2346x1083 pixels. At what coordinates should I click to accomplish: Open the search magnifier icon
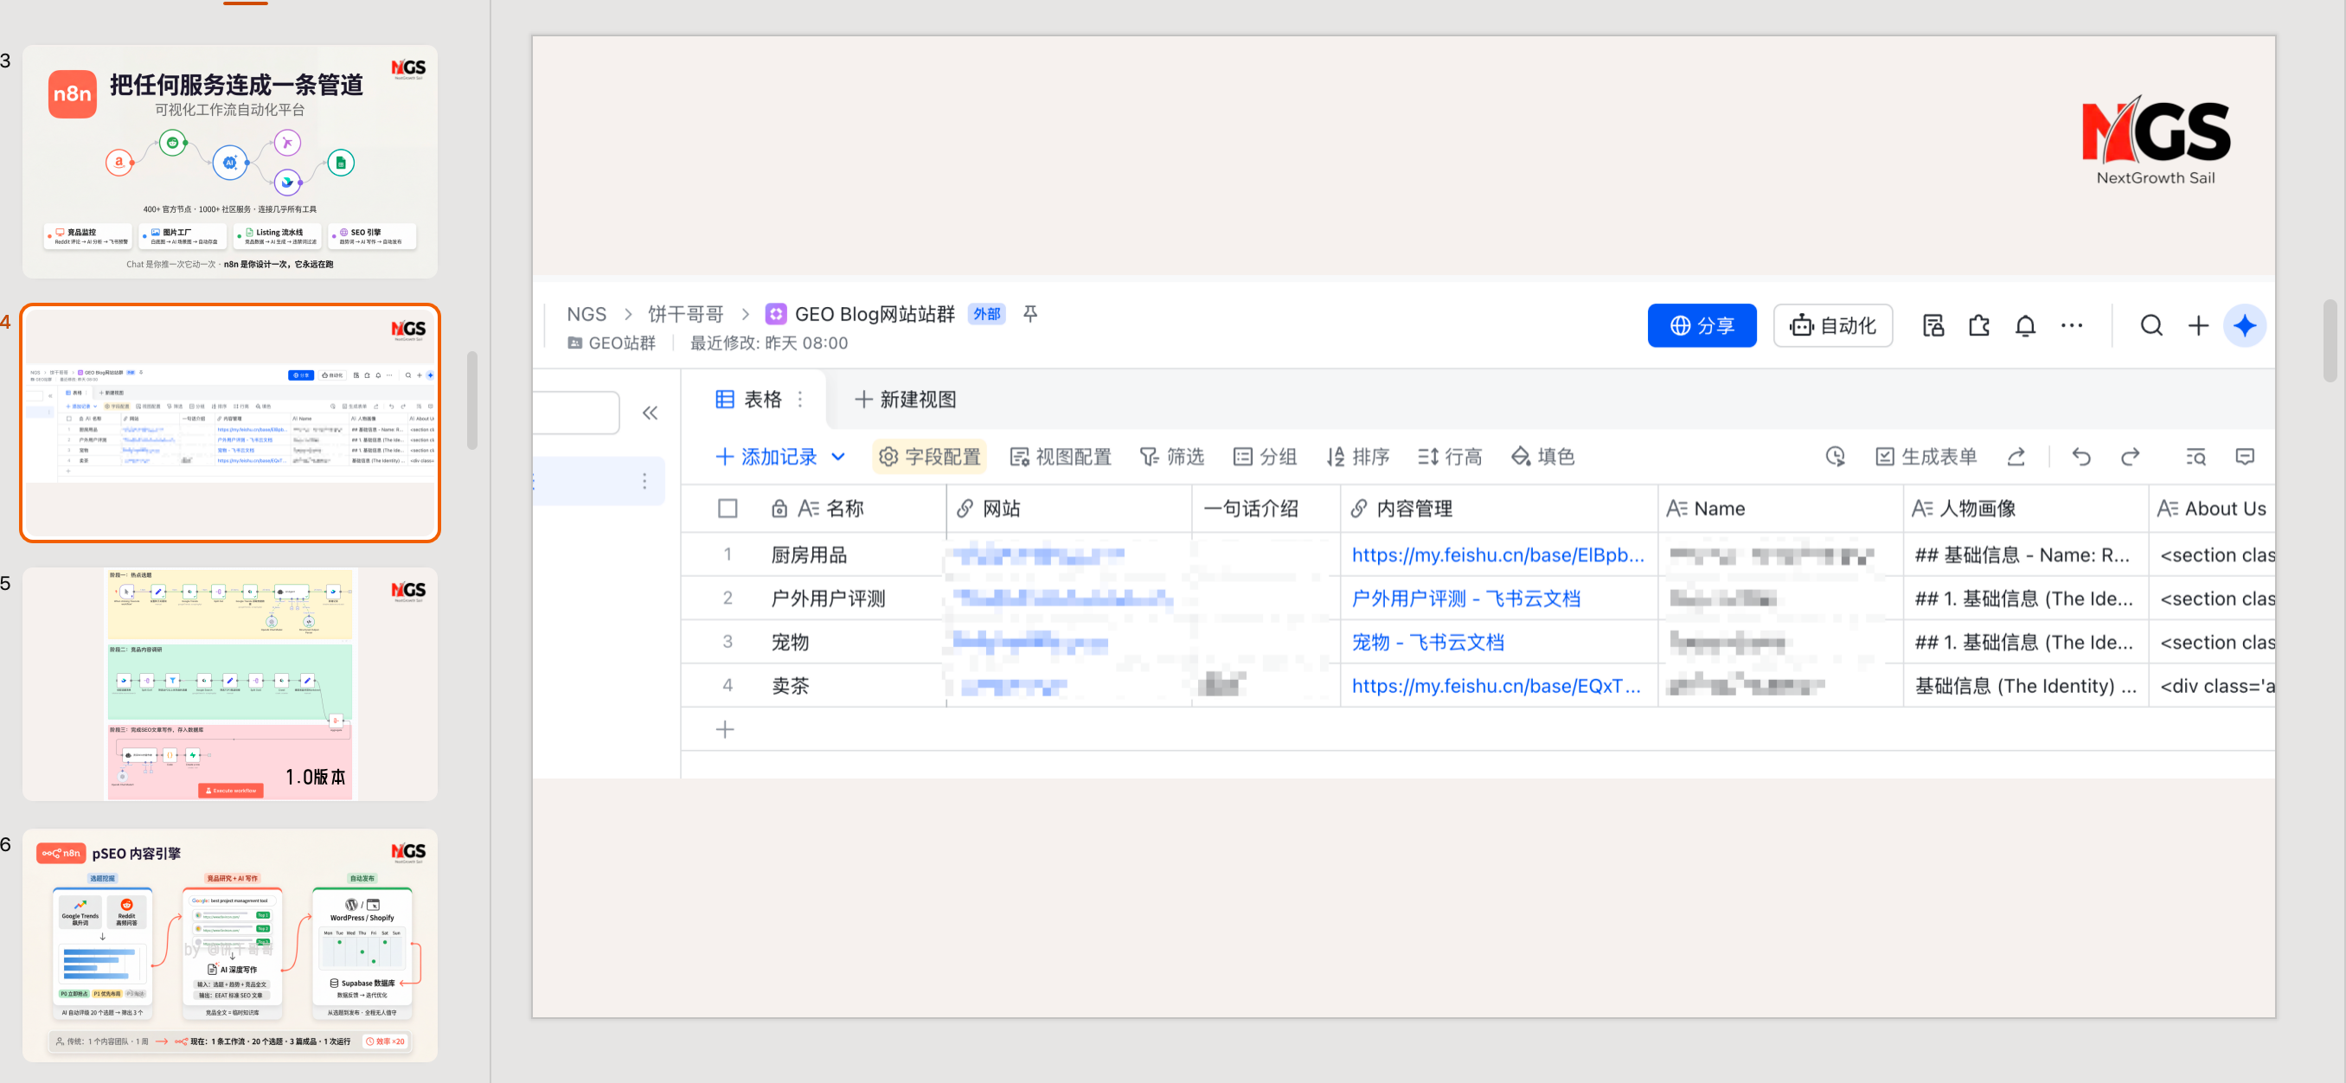2151,326
